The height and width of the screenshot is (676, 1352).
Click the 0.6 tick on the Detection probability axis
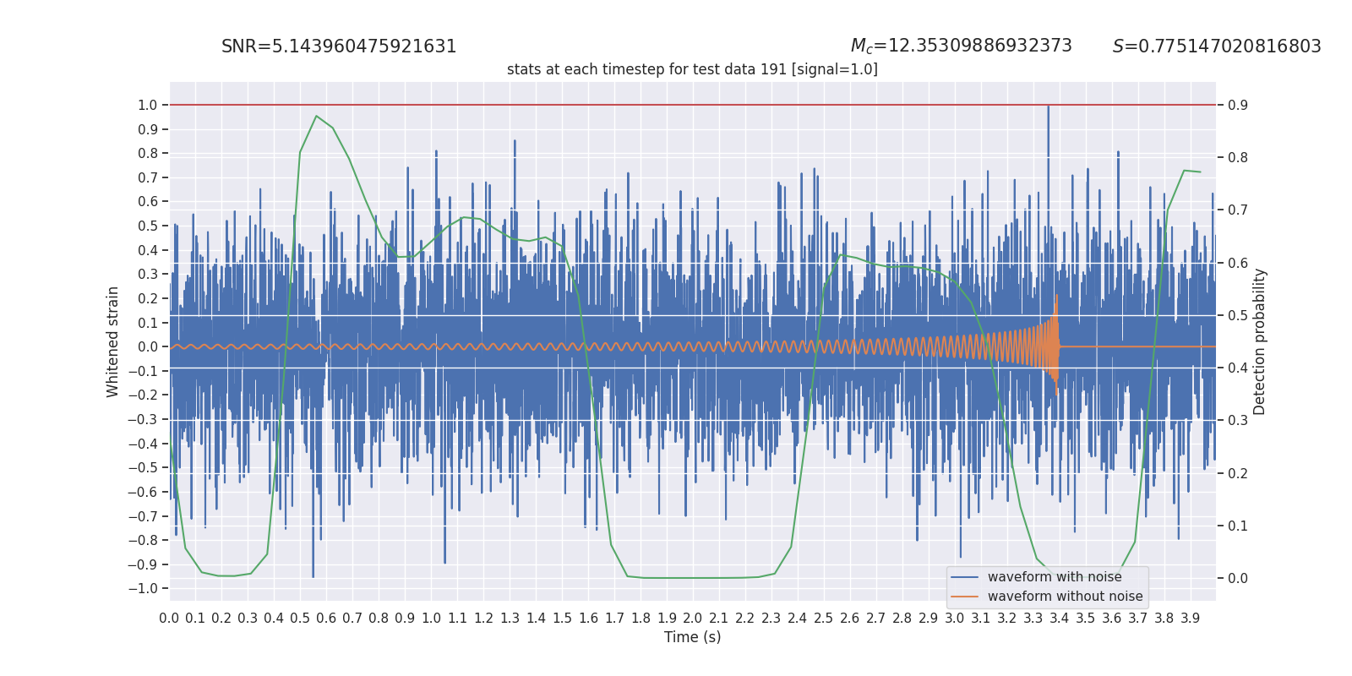click(x=1238, y=263)
